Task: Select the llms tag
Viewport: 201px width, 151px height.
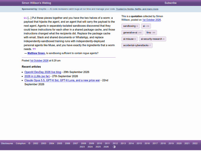Action: (x=151, y=32)
